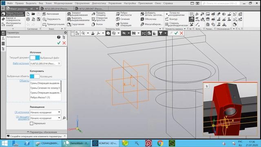Screen dimensions: 261x147
Task: Open the Моделирование menu
Action: pos(63,3)
